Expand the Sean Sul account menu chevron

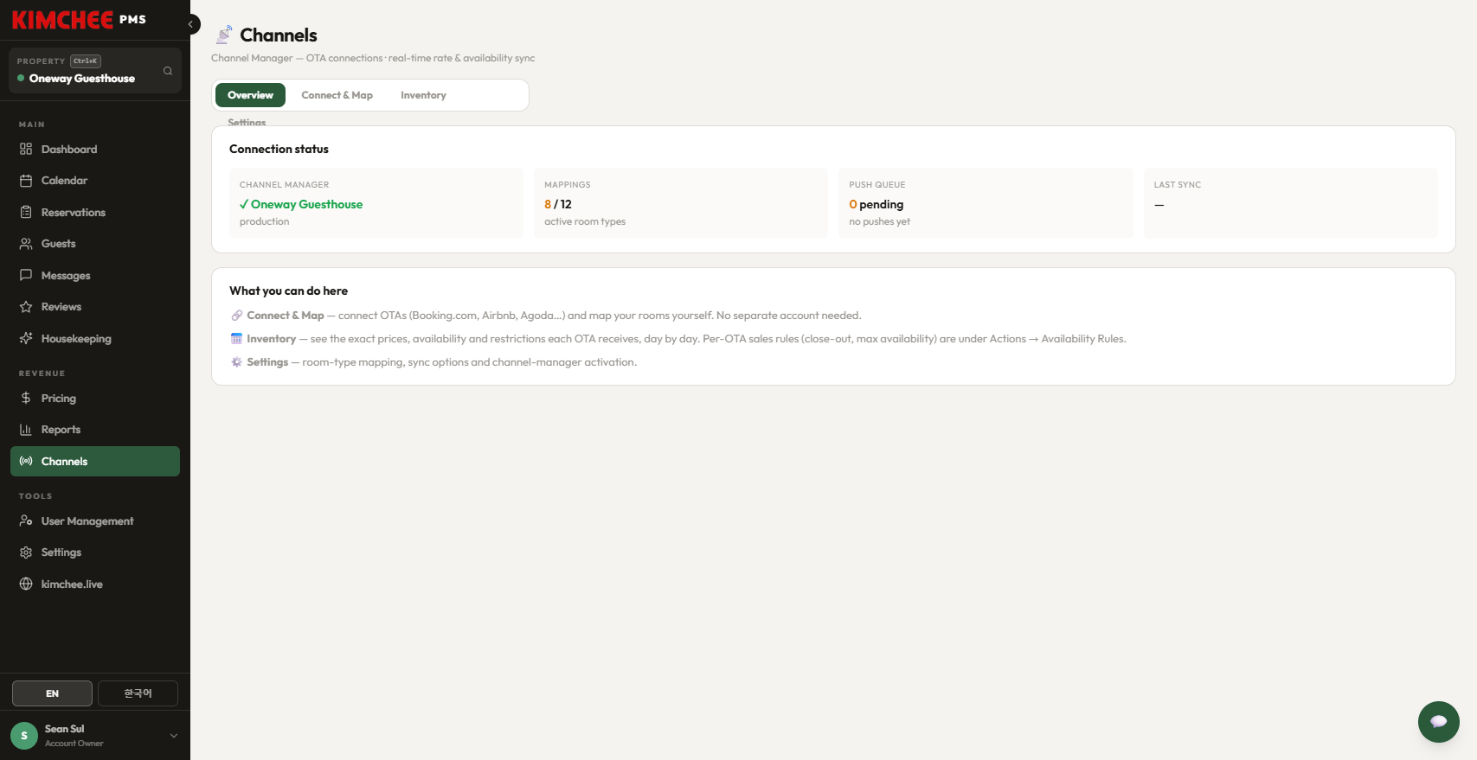[x=174, y=736]
